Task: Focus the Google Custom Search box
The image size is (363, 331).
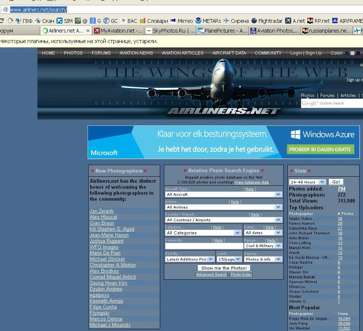Action: click(x=332, y=103)
